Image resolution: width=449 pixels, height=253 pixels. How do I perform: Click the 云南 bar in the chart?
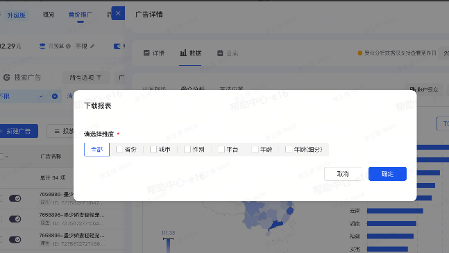(395, 211)
